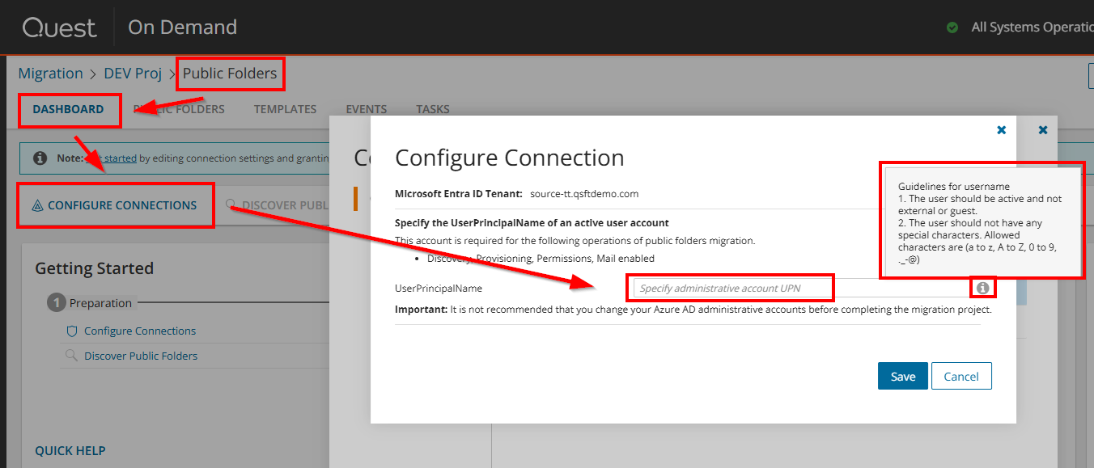The width and height of the screenshot is (1094, 468).
Task: Close the Configure Connection dialog with its X
Action: click(x=1002, y=129)
